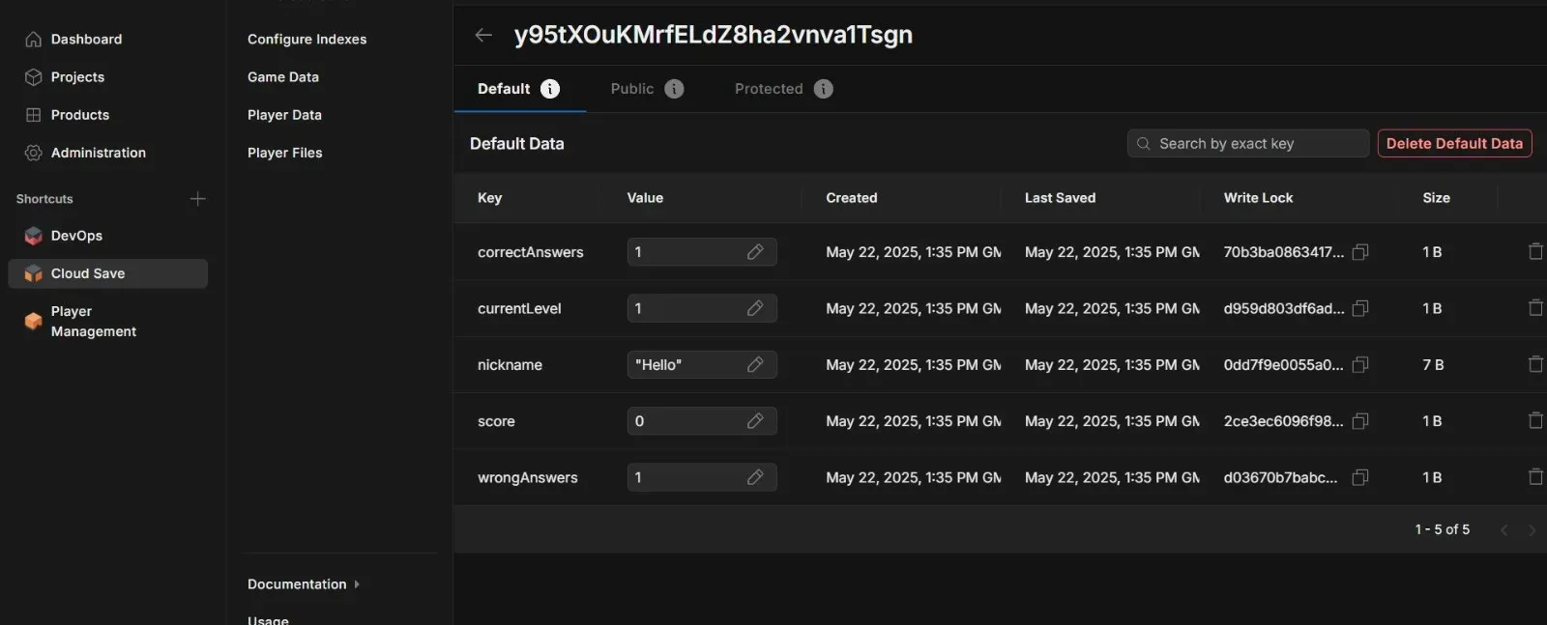Viewport: 1547px width, 625px height.
Task: Copy the correctAnswers write lock hash
Action: point(1360,252)
